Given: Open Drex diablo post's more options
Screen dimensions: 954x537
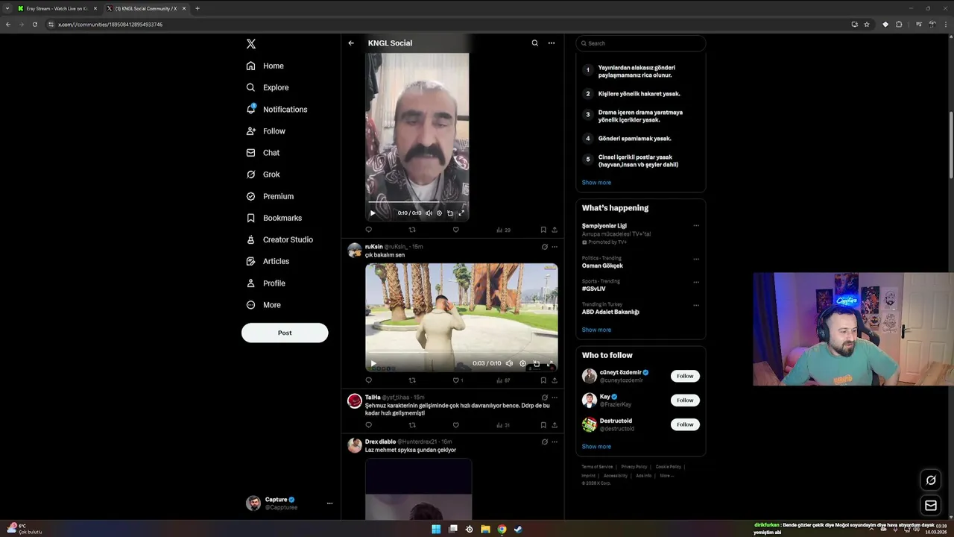Looking at the screenshot, I should click(555, 442).
